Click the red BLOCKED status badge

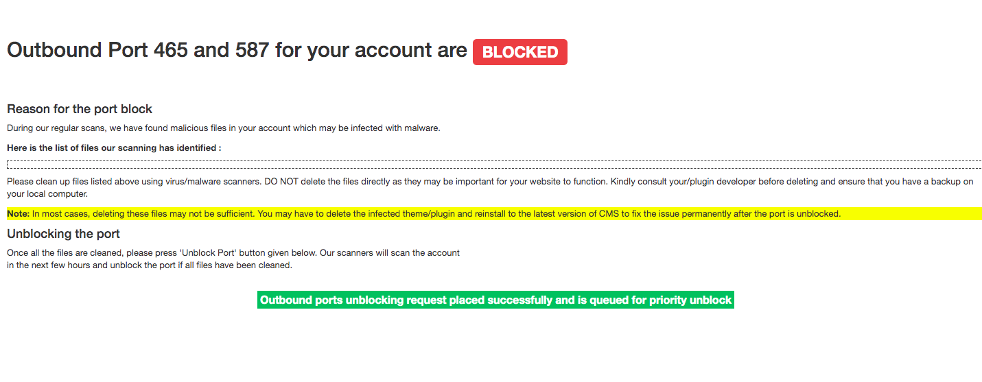pyautogui.click(x=520, y=52)
